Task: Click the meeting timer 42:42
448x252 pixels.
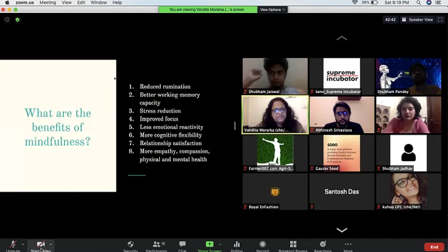Action: click(x=390, y=20)
